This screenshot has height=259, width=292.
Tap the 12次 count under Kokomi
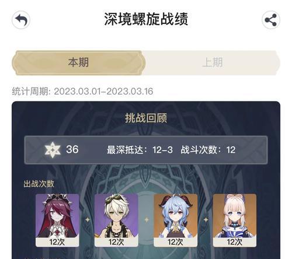[235, 242]
